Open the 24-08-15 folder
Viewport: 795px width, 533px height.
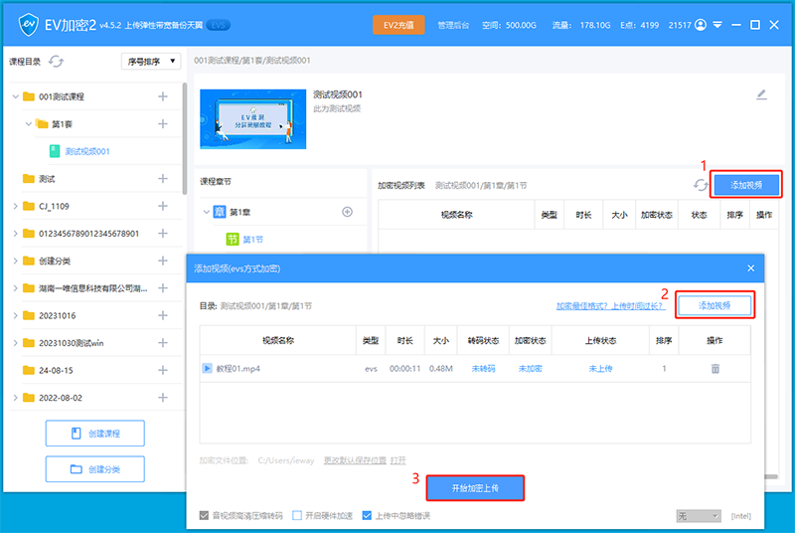(56, 370)
